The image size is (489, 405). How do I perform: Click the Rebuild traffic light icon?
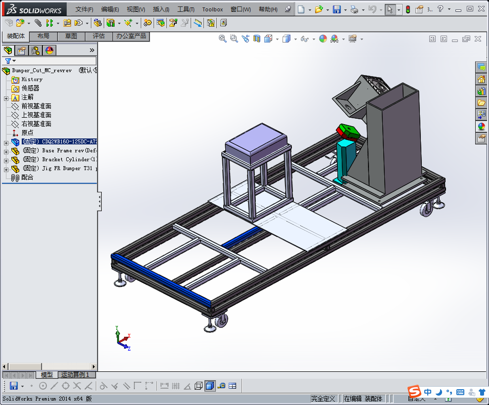point(407,9)
